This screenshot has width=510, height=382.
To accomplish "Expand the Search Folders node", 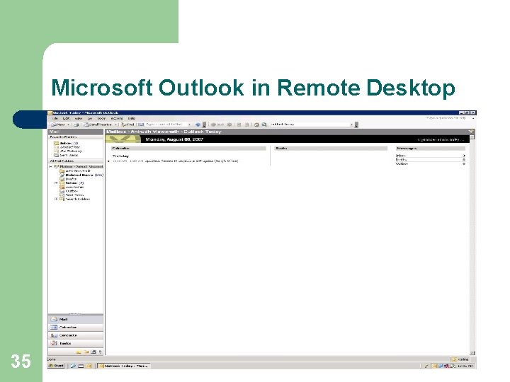I will [x=56, y=199].
